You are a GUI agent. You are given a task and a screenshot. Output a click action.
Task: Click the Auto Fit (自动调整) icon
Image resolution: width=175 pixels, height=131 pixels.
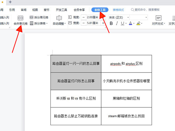[x=59, y=18]
